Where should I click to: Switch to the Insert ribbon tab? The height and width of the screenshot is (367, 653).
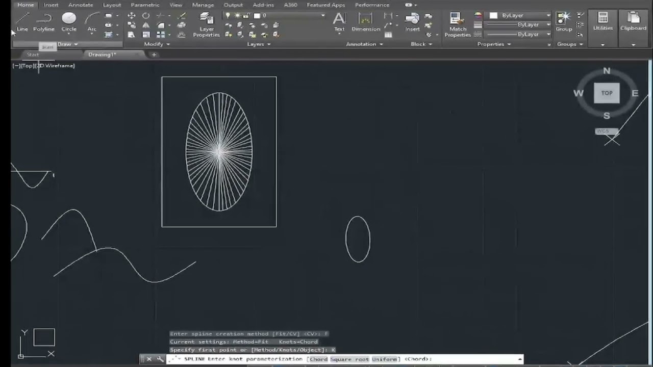[51, 5]
